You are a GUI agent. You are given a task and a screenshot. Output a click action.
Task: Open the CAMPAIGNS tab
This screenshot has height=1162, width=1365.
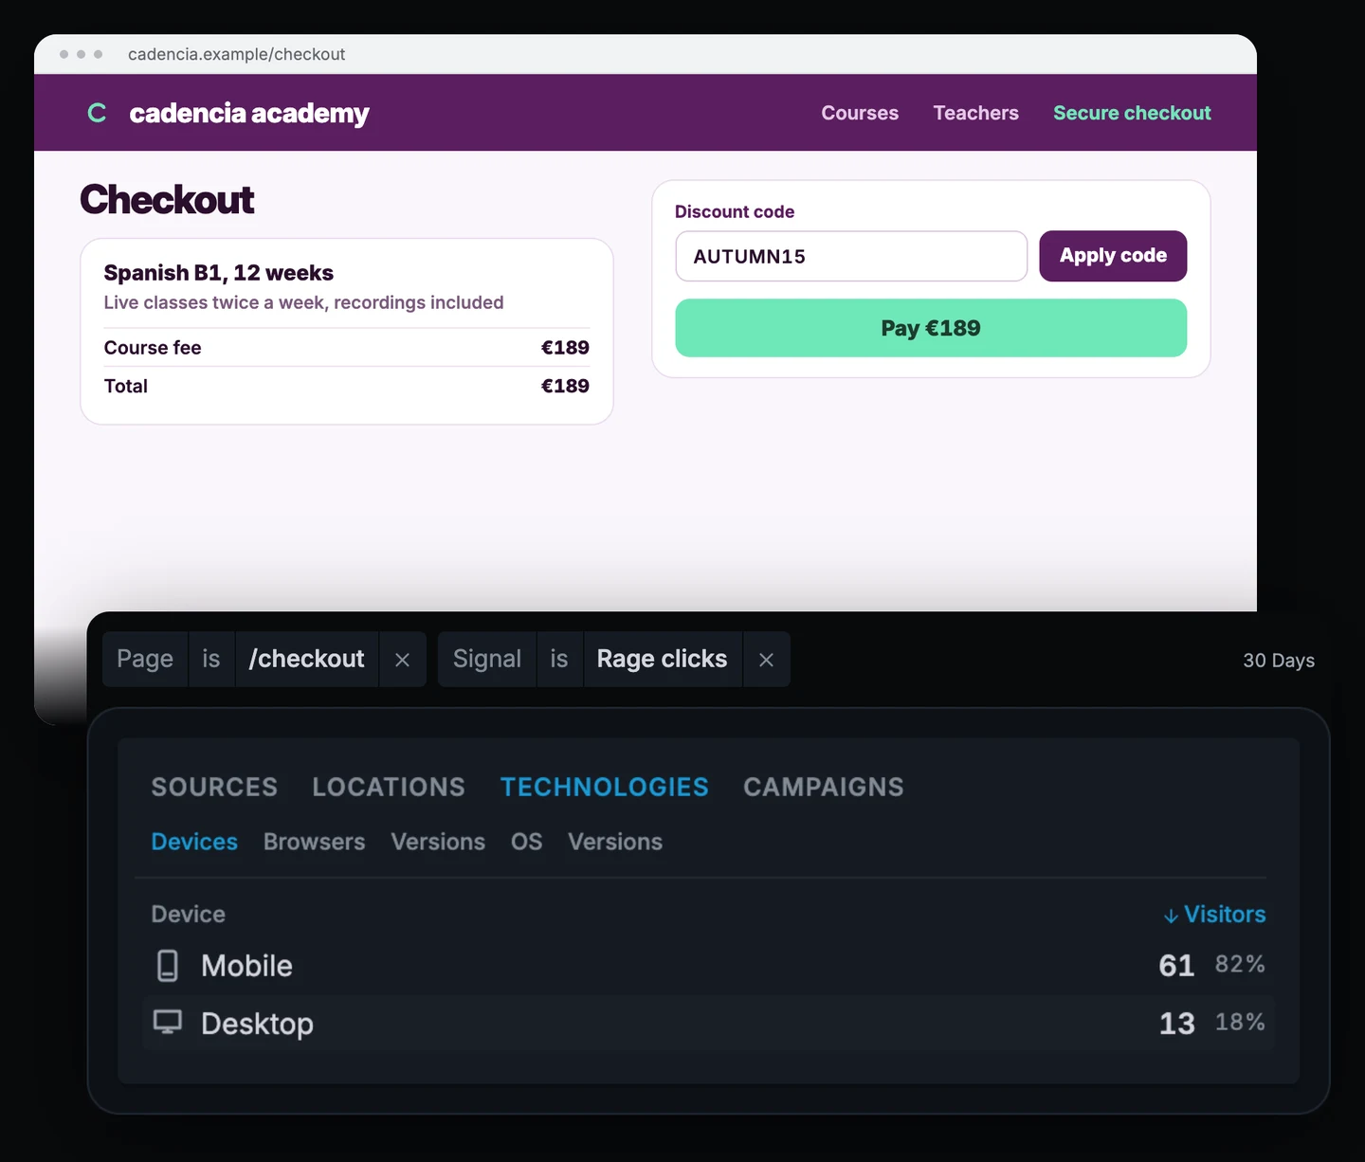tap(824, 787)
